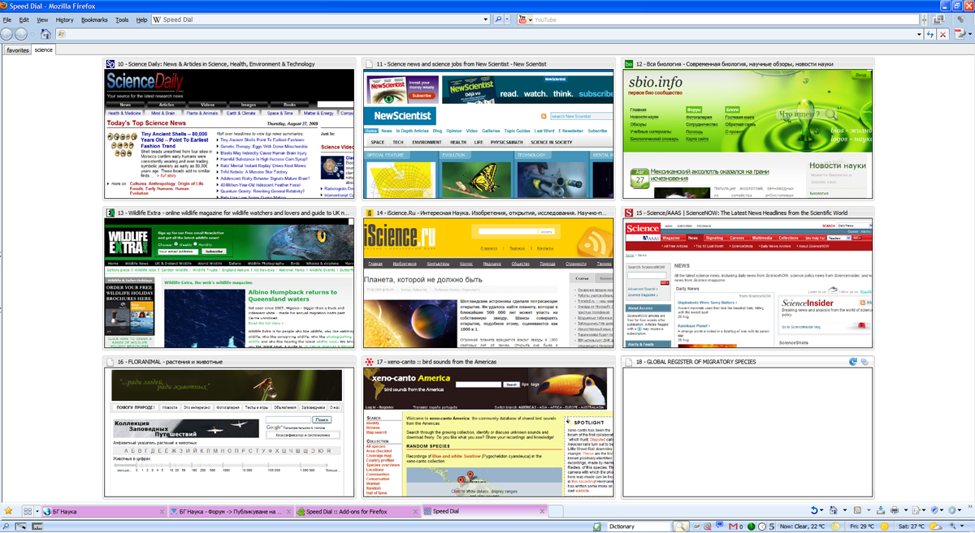Click the YouTube search input field

[727, 19]
